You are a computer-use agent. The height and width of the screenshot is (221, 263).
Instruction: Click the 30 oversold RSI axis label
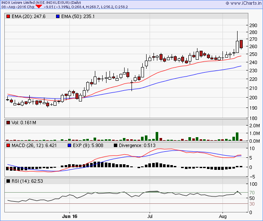point(252,204)
